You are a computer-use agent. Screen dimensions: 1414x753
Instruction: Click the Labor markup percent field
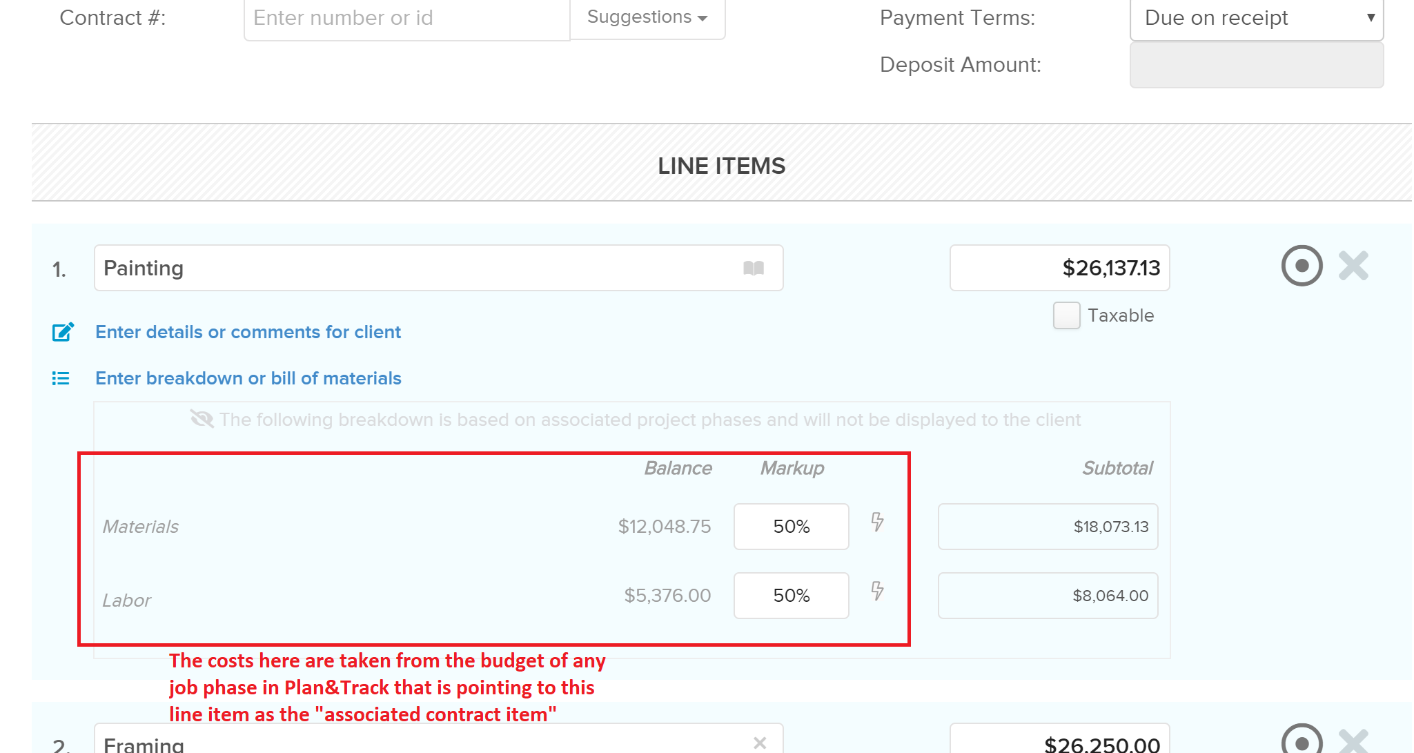(791, 596)
